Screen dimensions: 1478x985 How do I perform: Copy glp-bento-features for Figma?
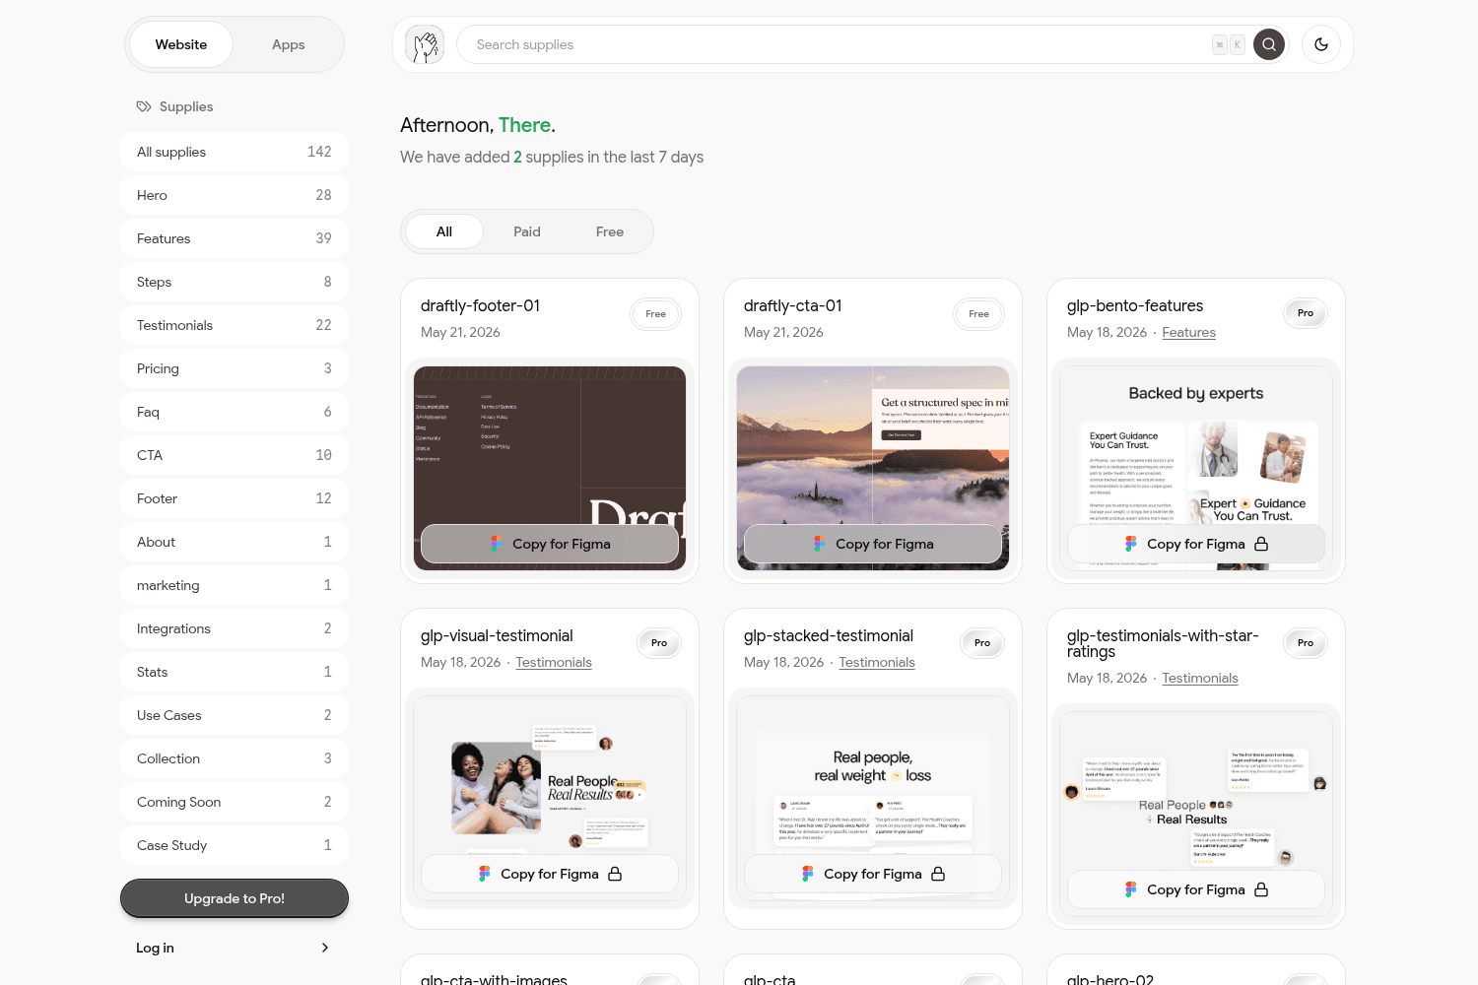[1196, 544]
